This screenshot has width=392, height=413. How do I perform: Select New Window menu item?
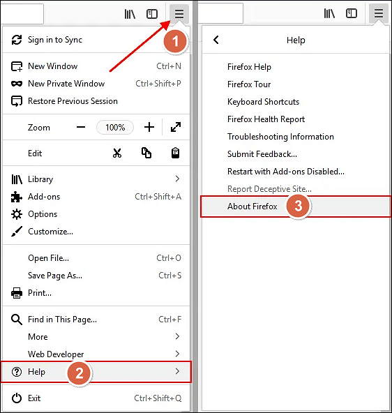point(96,66)
